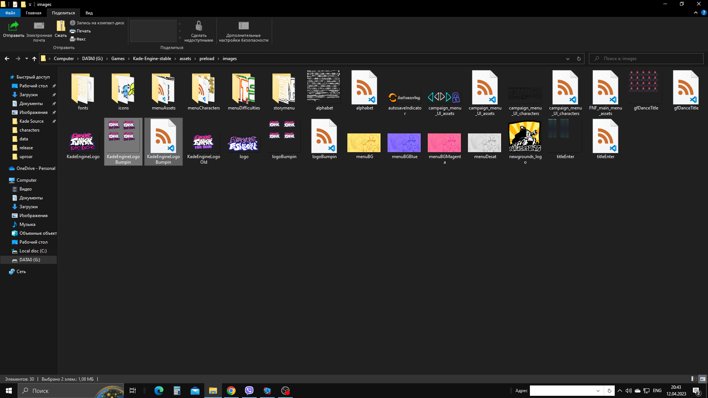Viewport: 708px width, 398px height.
Task: Refresh the folder via address bar button
Action: coord(579,59)
